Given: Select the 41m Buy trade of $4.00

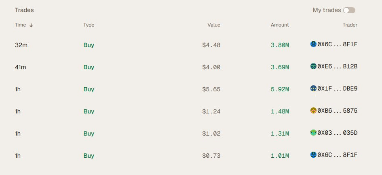Looking at the screenshot, I should [186, 67].
